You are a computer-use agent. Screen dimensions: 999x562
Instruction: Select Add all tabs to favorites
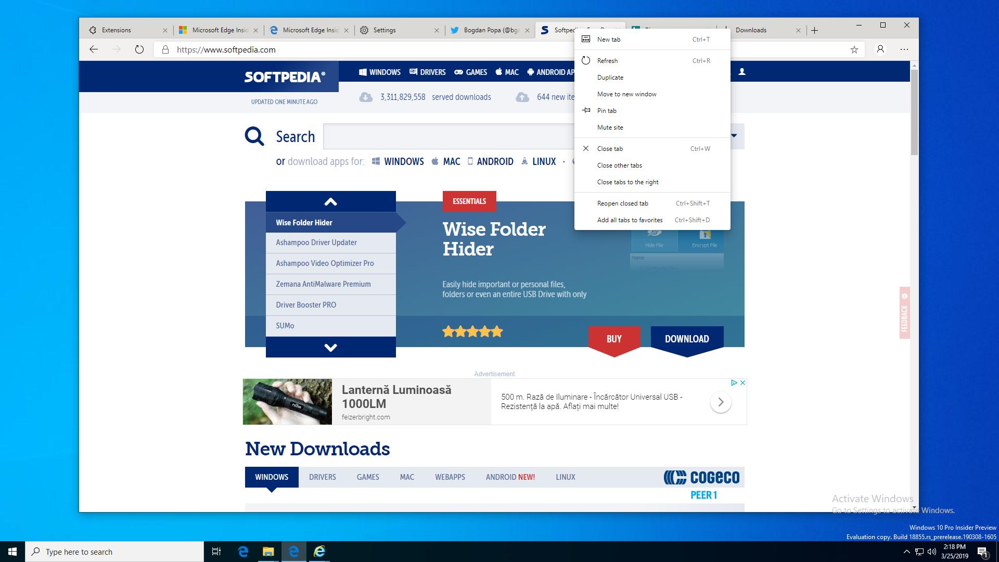point(652,220)
